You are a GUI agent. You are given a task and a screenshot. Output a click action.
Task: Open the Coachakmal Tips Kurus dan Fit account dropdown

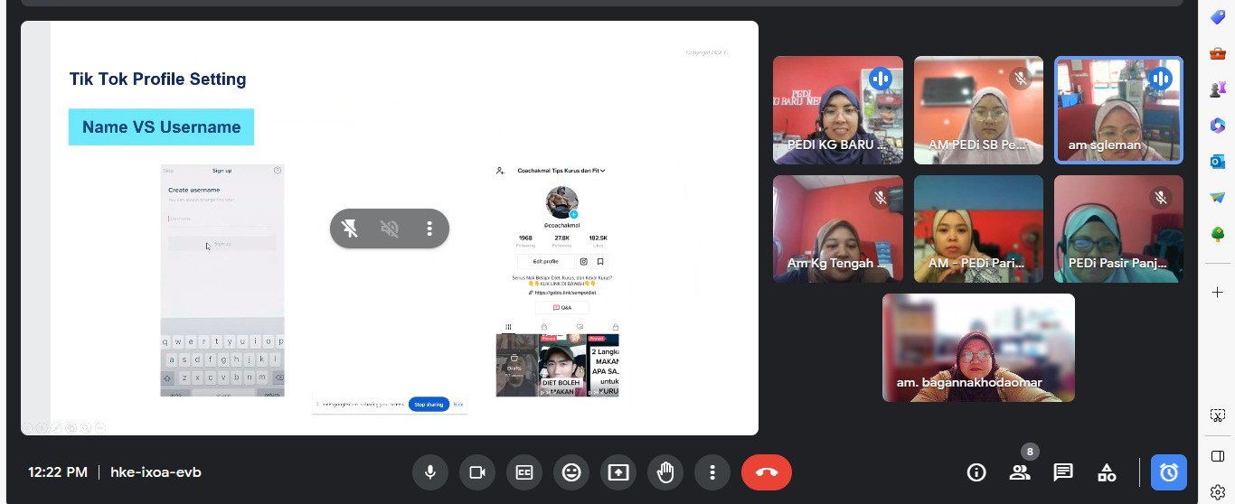click(561, 170)
